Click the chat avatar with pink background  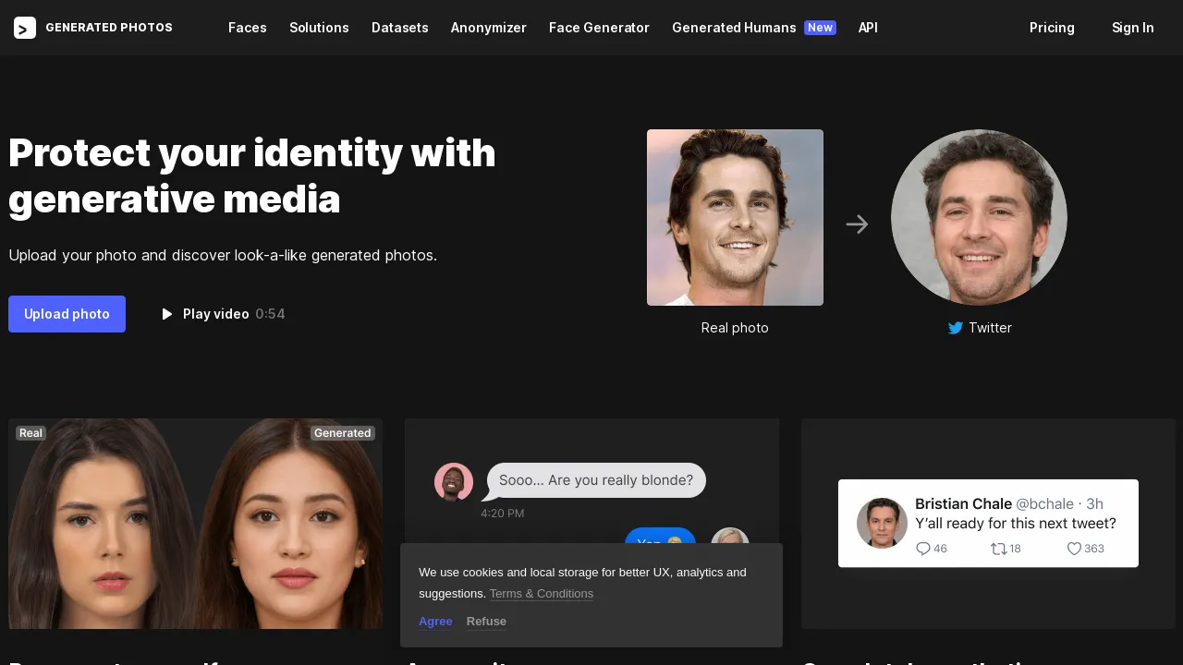(454, 482)
